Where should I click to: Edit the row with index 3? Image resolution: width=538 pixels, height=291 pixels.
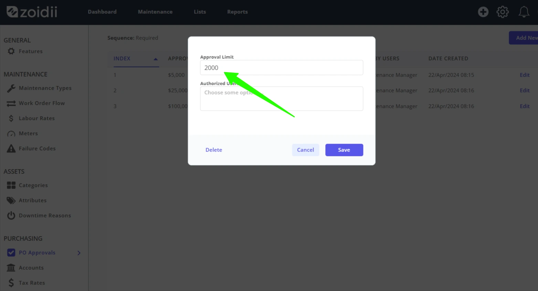[x=525, y=106]
